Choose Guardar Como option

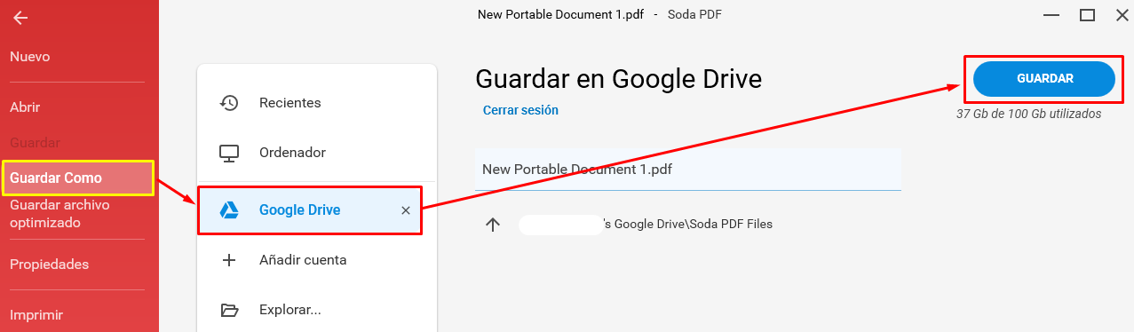coord(56,178)
